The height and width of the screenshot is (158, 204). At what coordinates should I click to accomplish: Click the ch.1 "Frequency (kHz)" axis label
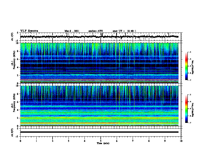[x=14, y=59]
